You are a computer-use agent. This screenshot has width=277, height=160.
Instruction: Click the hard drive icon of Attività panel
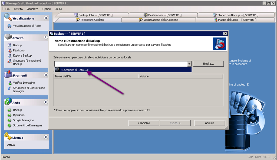pyautogui.click(x=8, y=37)
